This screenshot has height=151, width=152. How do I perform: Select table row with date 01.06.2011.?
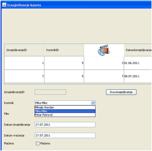coord(78,63)
